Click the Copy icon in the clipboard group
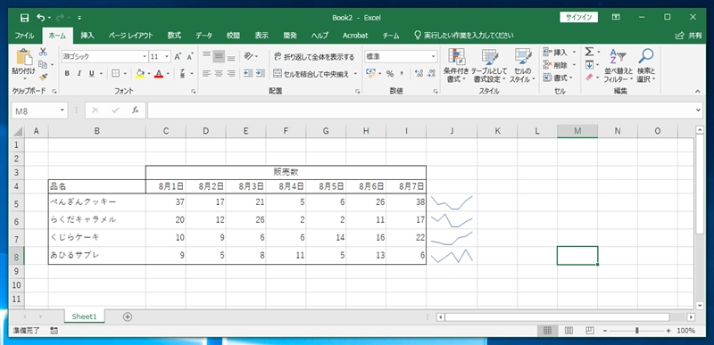This screenshot has height=345, width=714. (x=43, y=65)
